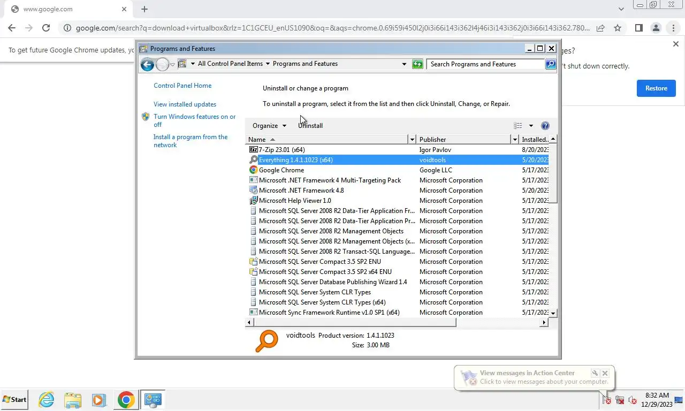Viewport: 685px width, 411px height.
Task: Click the Restore button in Chrome
Action: (x=656, y=88)
